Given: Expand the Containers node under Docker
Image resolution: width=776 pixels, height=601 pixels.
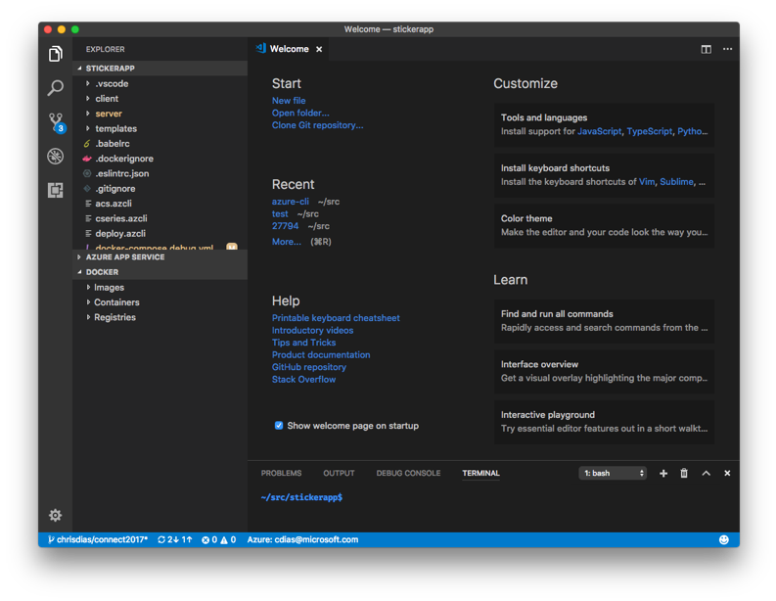Looking at the screenshot, I should tap(116, 302).
